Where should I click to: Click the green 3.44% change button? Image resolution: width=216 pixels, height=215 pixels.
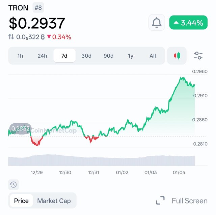[188, 23]
